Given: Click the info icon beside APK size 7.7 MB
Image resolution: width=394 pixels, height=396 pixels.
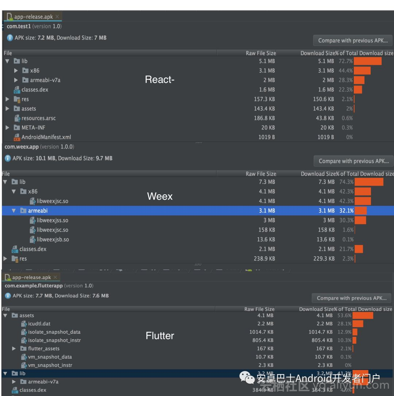Looking at the screenshot, I should point(8,296).
